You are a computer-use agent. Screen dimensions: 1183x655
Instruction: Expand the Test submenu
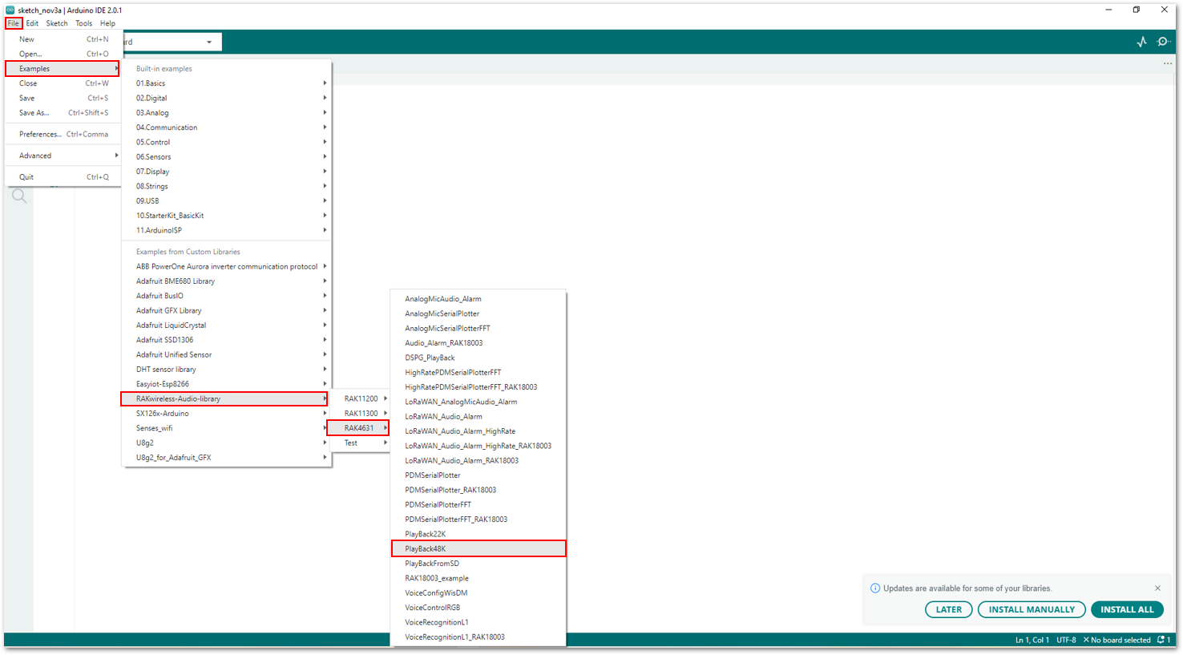point(361,443)
